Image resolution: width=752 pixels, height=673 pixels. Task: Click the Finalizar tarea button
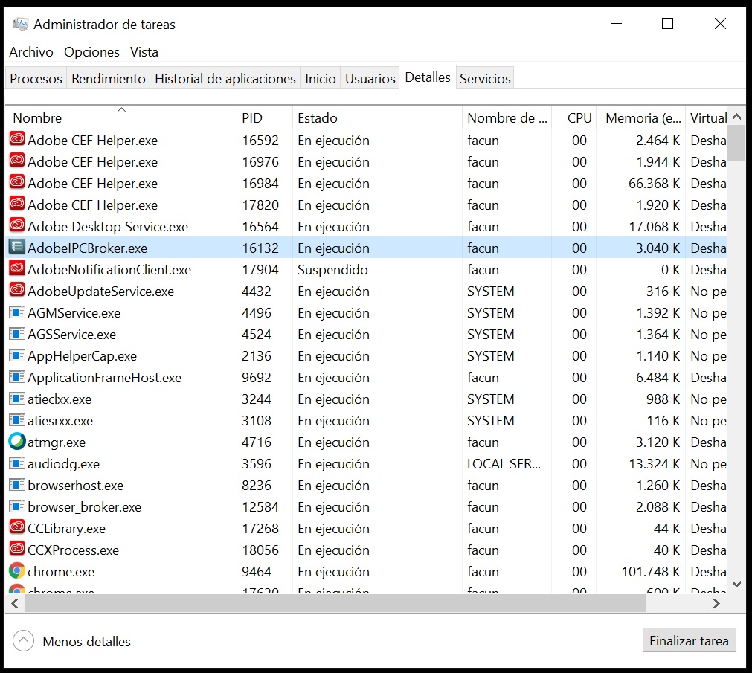(689, 640)
